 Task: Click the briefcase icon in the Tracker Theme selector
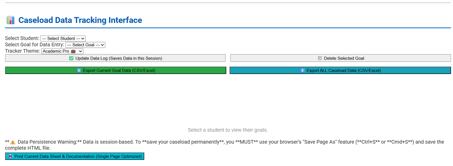point(73,51)
